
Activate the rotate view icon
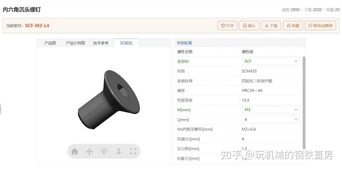pos(104,151)
